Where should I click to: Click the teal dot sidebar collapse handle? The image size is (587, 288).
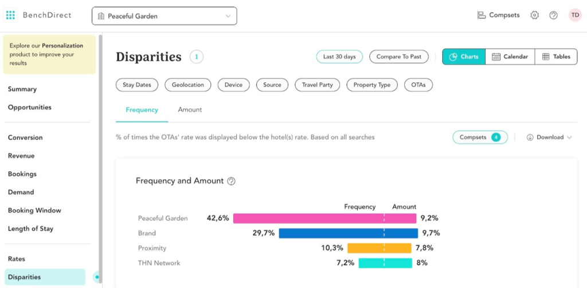pos(97,277)
